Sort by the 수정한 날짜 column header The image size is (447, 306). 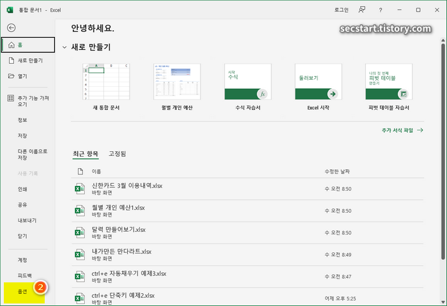coord(337,171)
